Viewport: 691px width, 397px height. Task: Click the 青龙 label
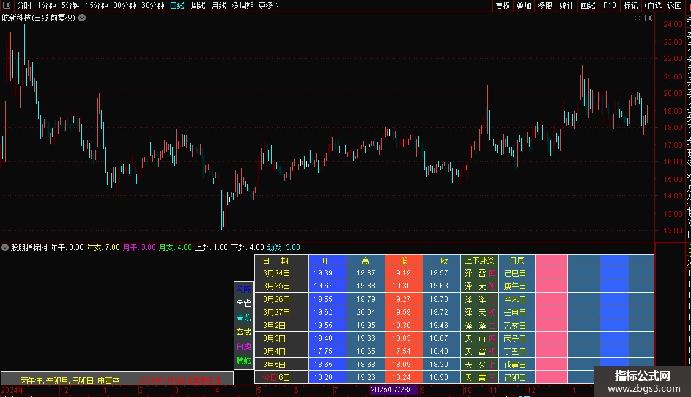tap(244, 318)
